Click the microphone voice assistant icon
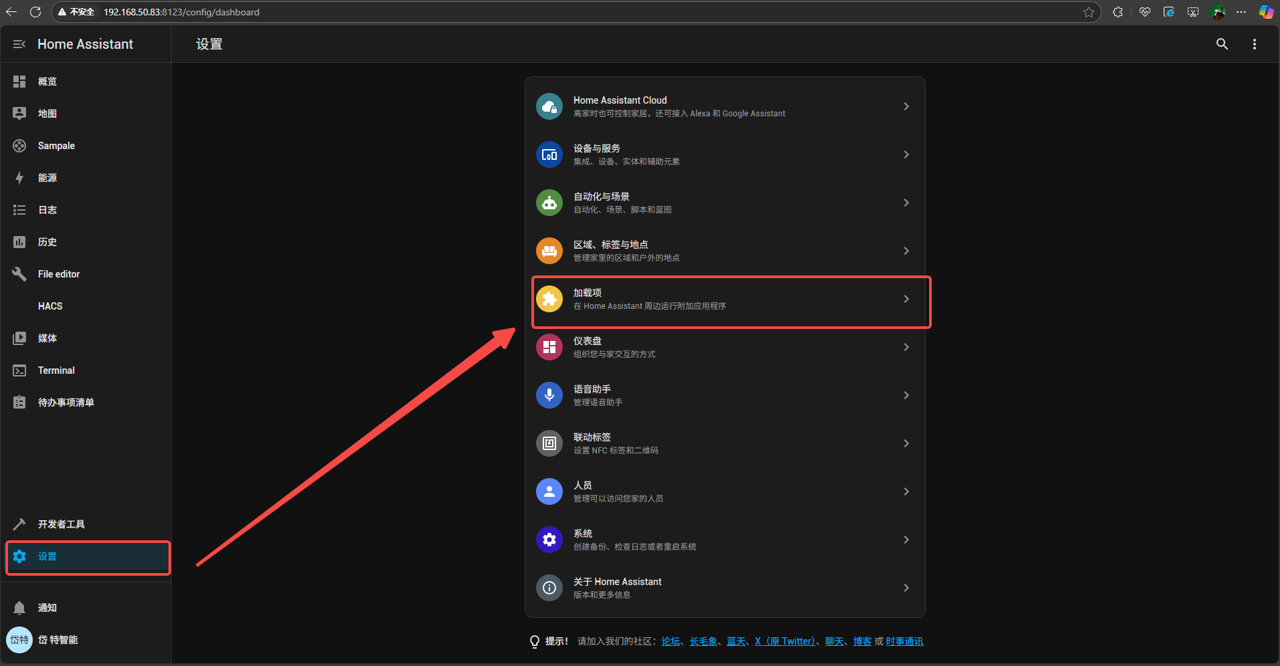Viewport: 1280px width, 666px height. tap(549, 395)
